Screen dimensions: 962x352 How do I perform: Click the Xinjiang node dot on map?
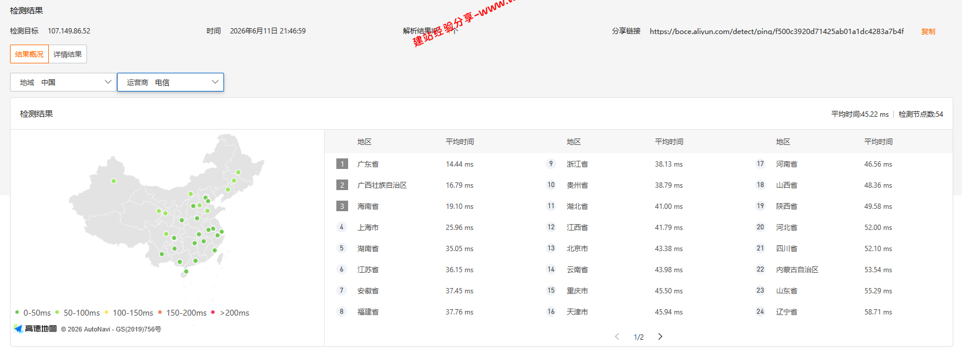coord(113,181)
